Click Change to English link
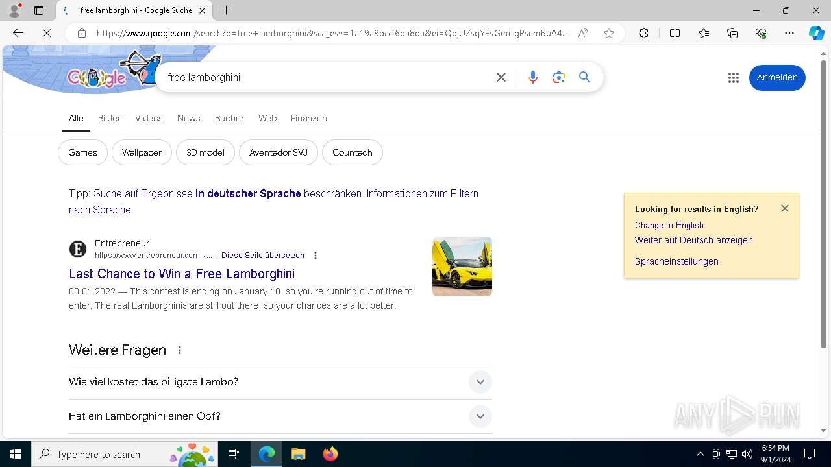 669,225
